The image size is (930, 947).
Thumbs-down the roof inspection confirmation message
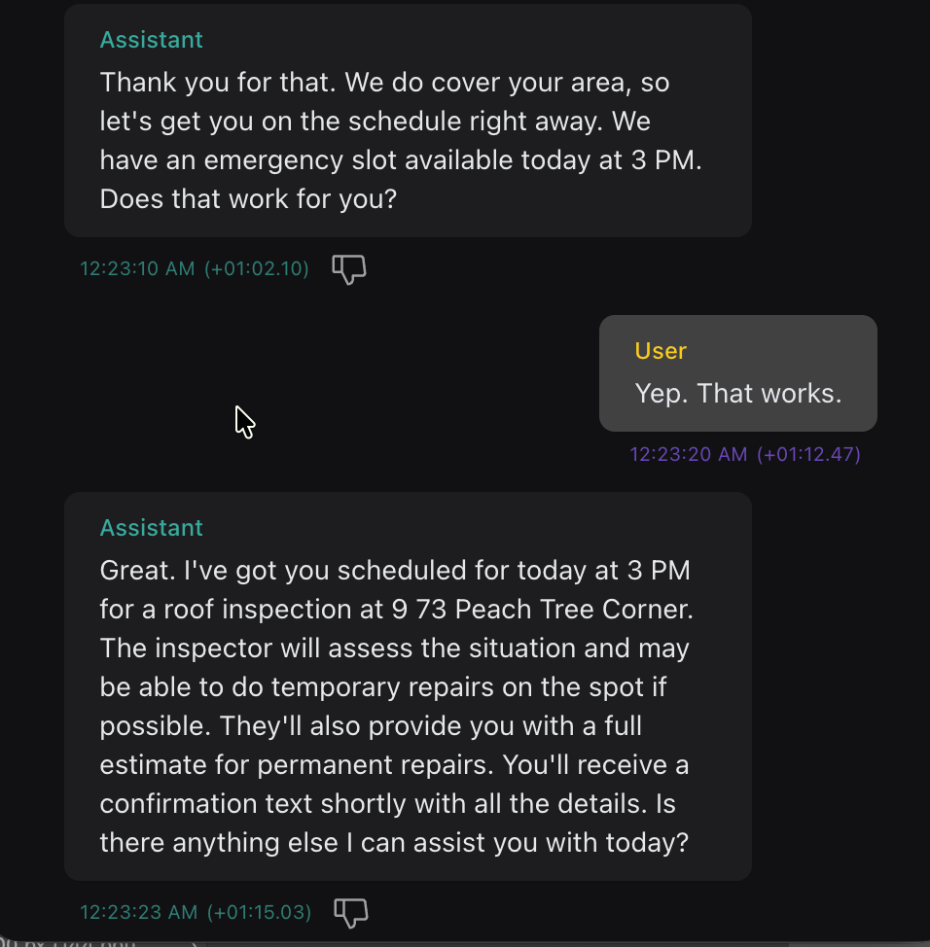point(351,912)
